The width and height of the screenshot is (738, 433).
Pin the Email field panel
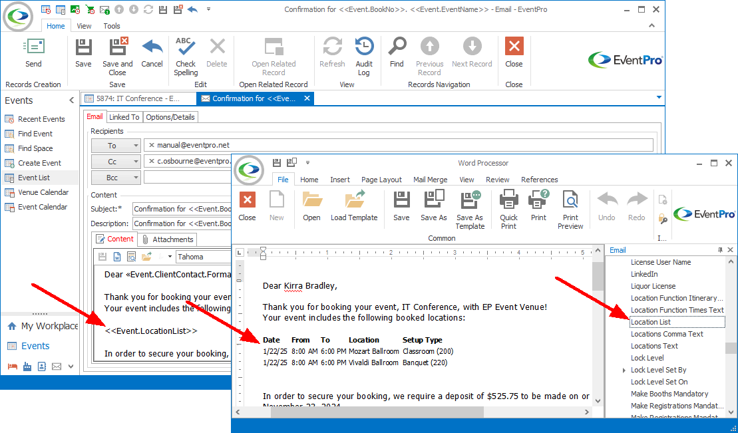(720, 250)
